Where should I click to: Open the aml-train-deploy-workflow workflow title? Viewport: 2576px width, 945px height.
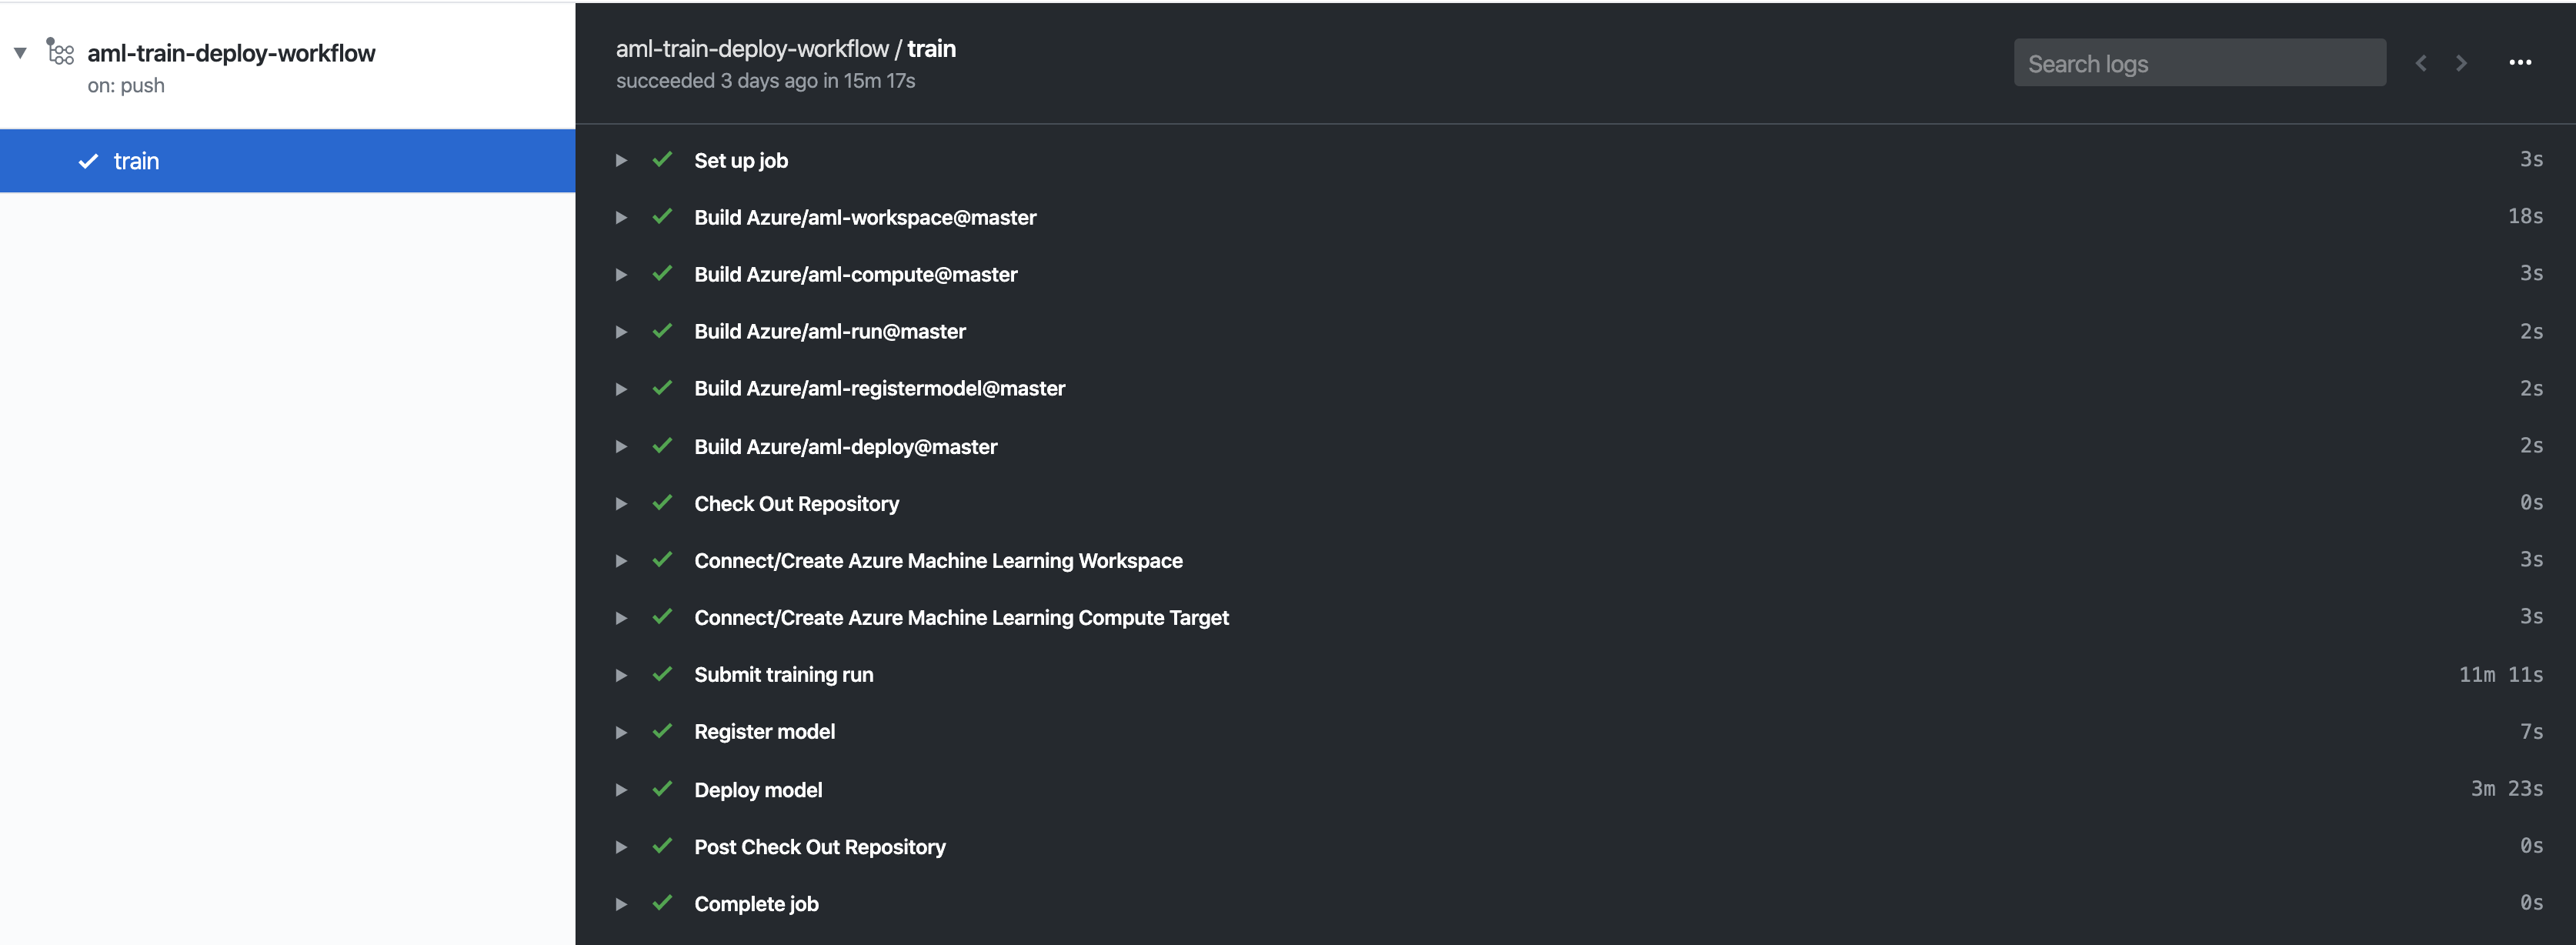[231, 53]
